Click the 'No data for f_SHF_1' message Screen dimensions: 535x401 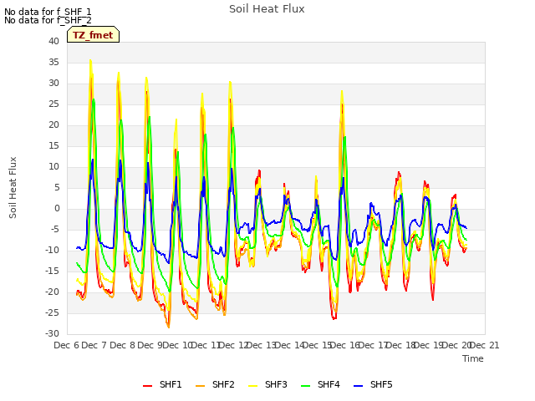[x=48, y=12]
